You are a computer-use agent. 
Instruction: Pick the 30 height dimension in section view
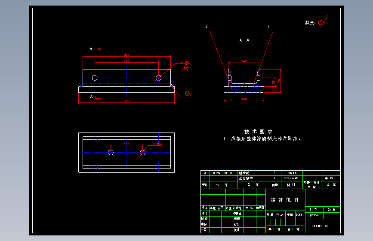[x=273, y=82]
